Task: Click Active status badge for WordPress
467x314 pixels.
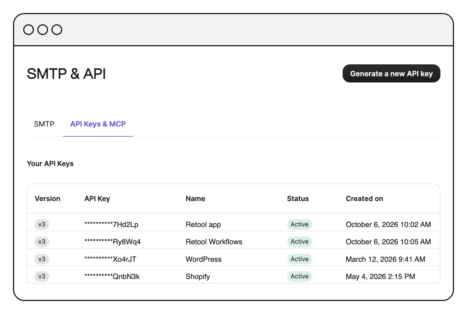Action: (x=299, y=259)
